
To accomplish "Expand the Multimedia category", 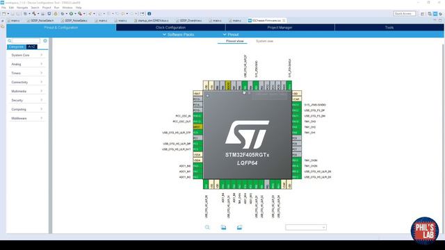I will (26, 91).
